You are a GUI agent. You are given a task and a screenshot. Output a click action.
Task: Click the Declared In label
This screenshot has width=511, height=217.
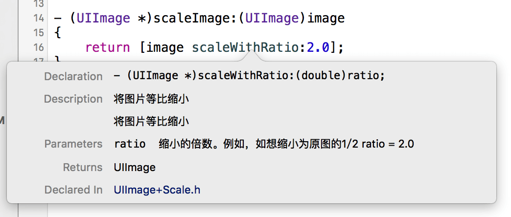(x=73, y=190)
